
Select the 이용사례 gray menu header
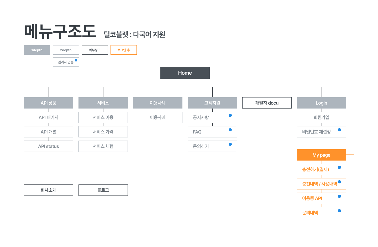pos(158,103)
